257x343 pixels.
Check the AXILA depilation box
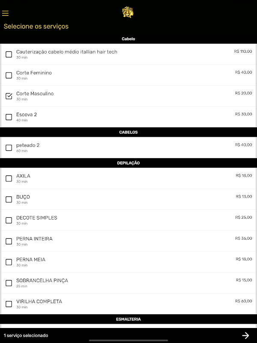point(9,179)
